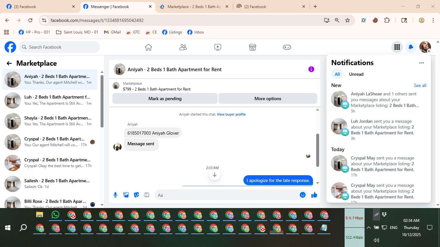Open Dropbox icon in system tray
Viewport: 440px width, 247px height.
384,214
